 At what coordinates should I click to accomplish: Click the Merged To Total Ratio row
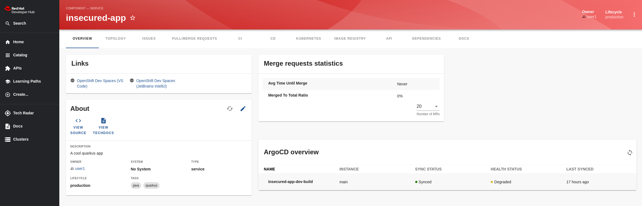coord(351,96)
